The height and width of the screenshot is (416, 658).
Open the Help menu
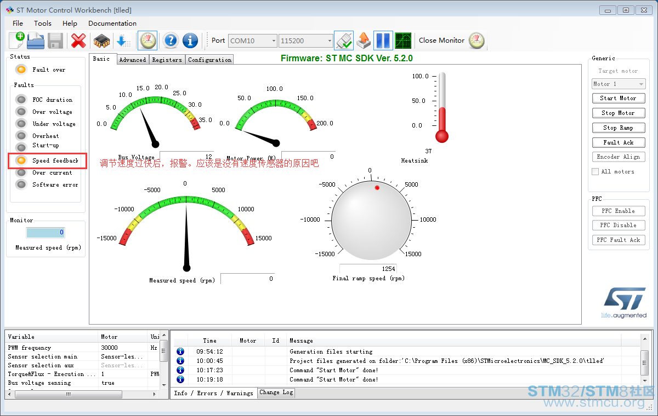pos(70,23)
